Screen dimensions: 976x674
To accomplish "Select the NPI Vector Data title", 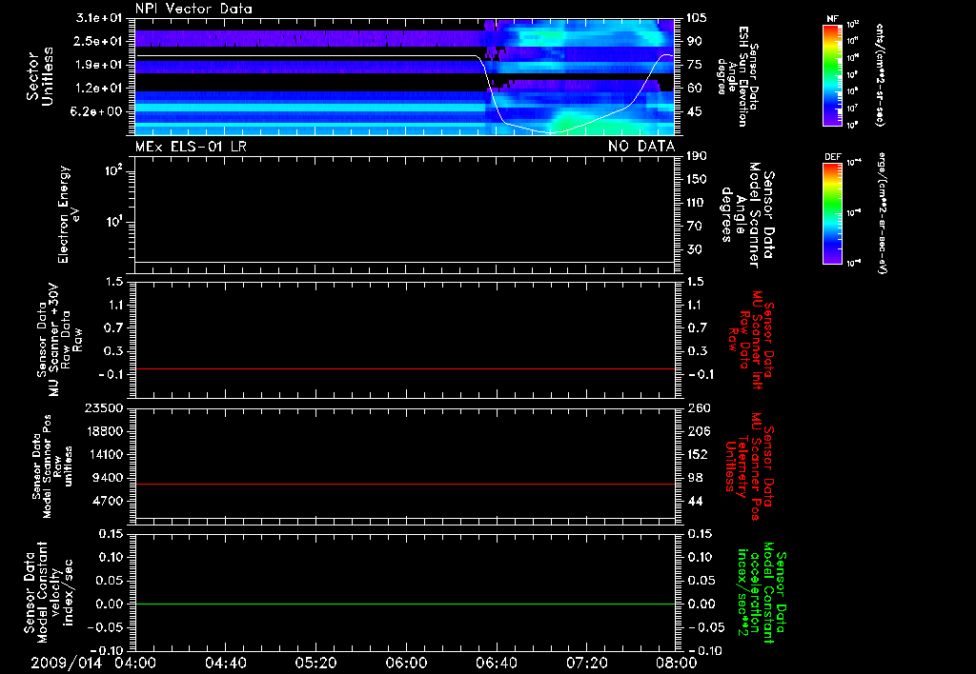I will tap(193, 9).
